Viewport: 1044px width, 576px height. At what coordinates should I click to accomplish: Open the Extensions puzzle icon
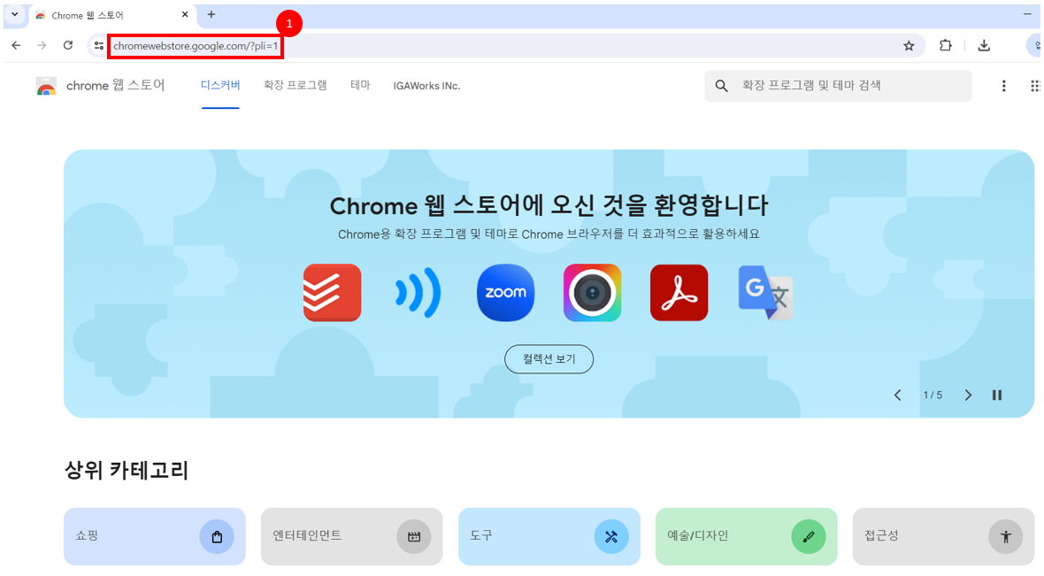[x=946, y=45]
